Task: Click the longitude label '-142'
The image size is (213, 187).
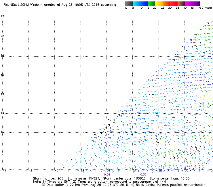Action: click(x=28, y=171)
